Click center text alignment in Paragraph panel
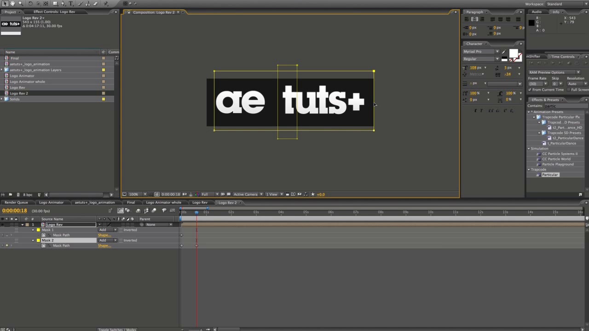 474,19
